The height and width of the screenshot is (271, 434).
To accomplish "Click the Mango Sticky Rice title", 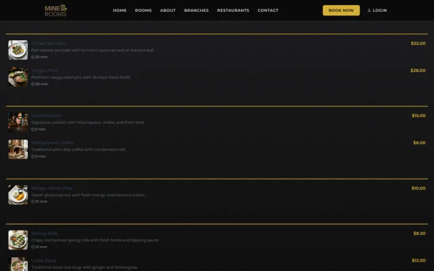I will [51, 188].
